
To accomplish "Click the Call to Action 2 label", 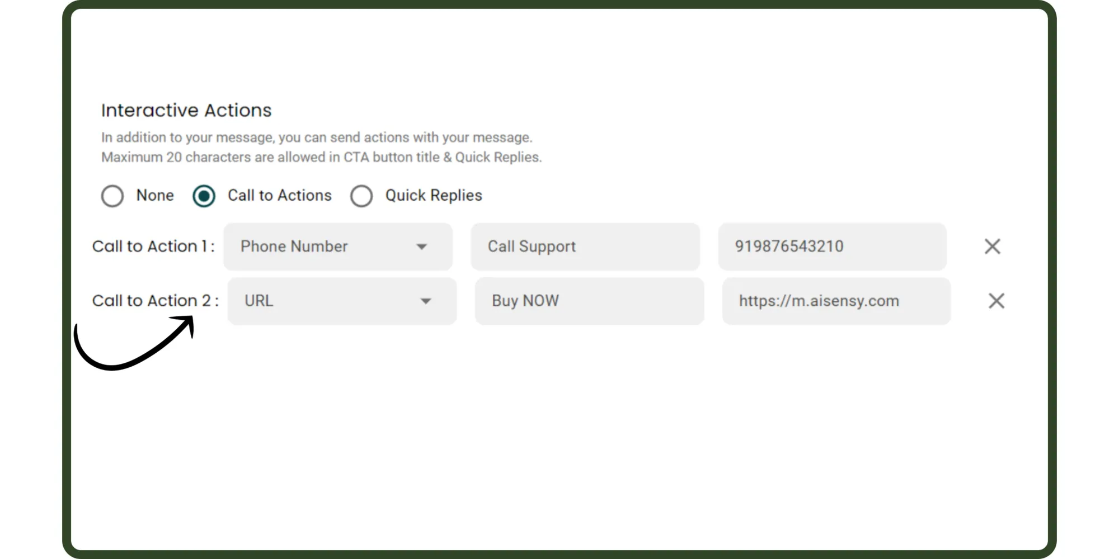I will tap(153, 301).
